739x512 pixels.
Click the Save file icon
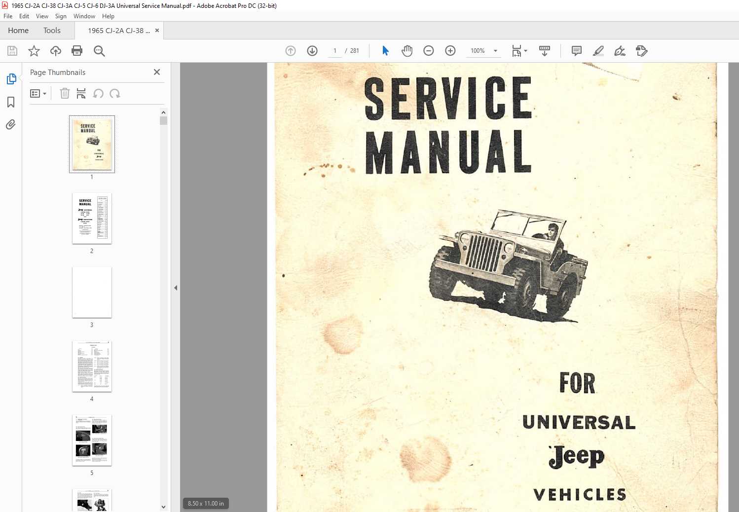(12, 51)
